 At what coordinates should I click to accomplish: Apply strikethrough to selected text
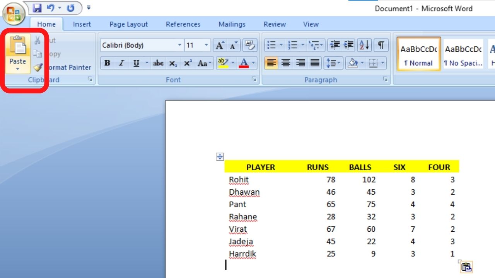point(158,63)
